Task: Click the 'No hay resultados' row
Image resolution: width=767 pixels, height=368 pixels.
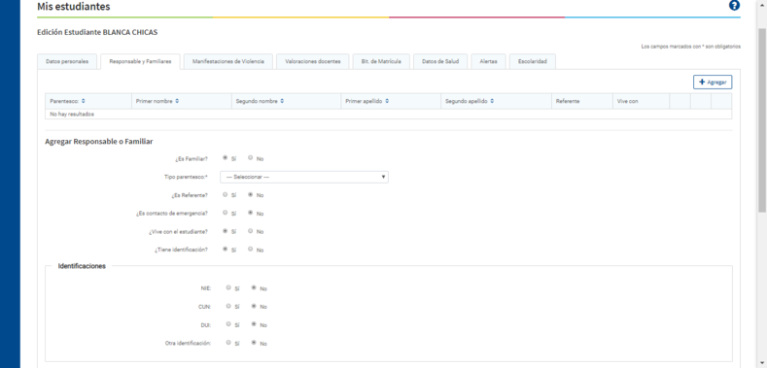Action: (x=389, y=114)
